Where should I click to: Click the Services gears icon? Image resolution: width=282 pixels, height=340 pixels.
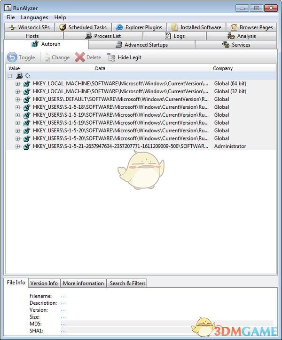click(226, 45)
